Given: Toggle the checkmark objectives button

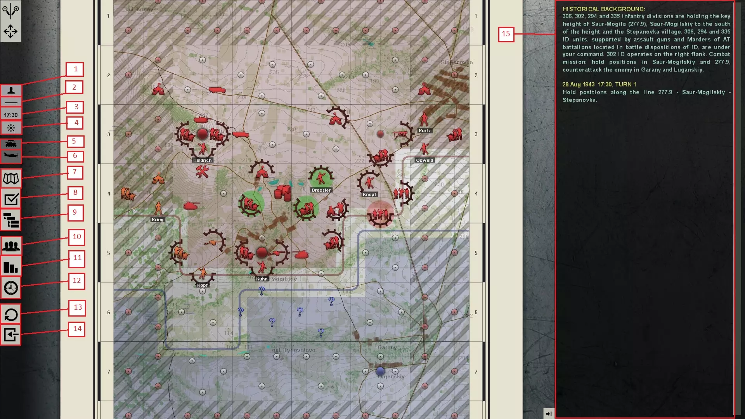Looking at the screenshot, I should tap(11, 199).
